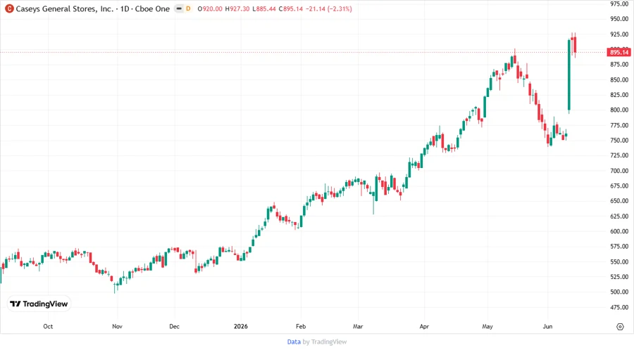The image size is (634, 350).
Task: Click the 600.00 price axis label
Action: [x=619, y=231]
